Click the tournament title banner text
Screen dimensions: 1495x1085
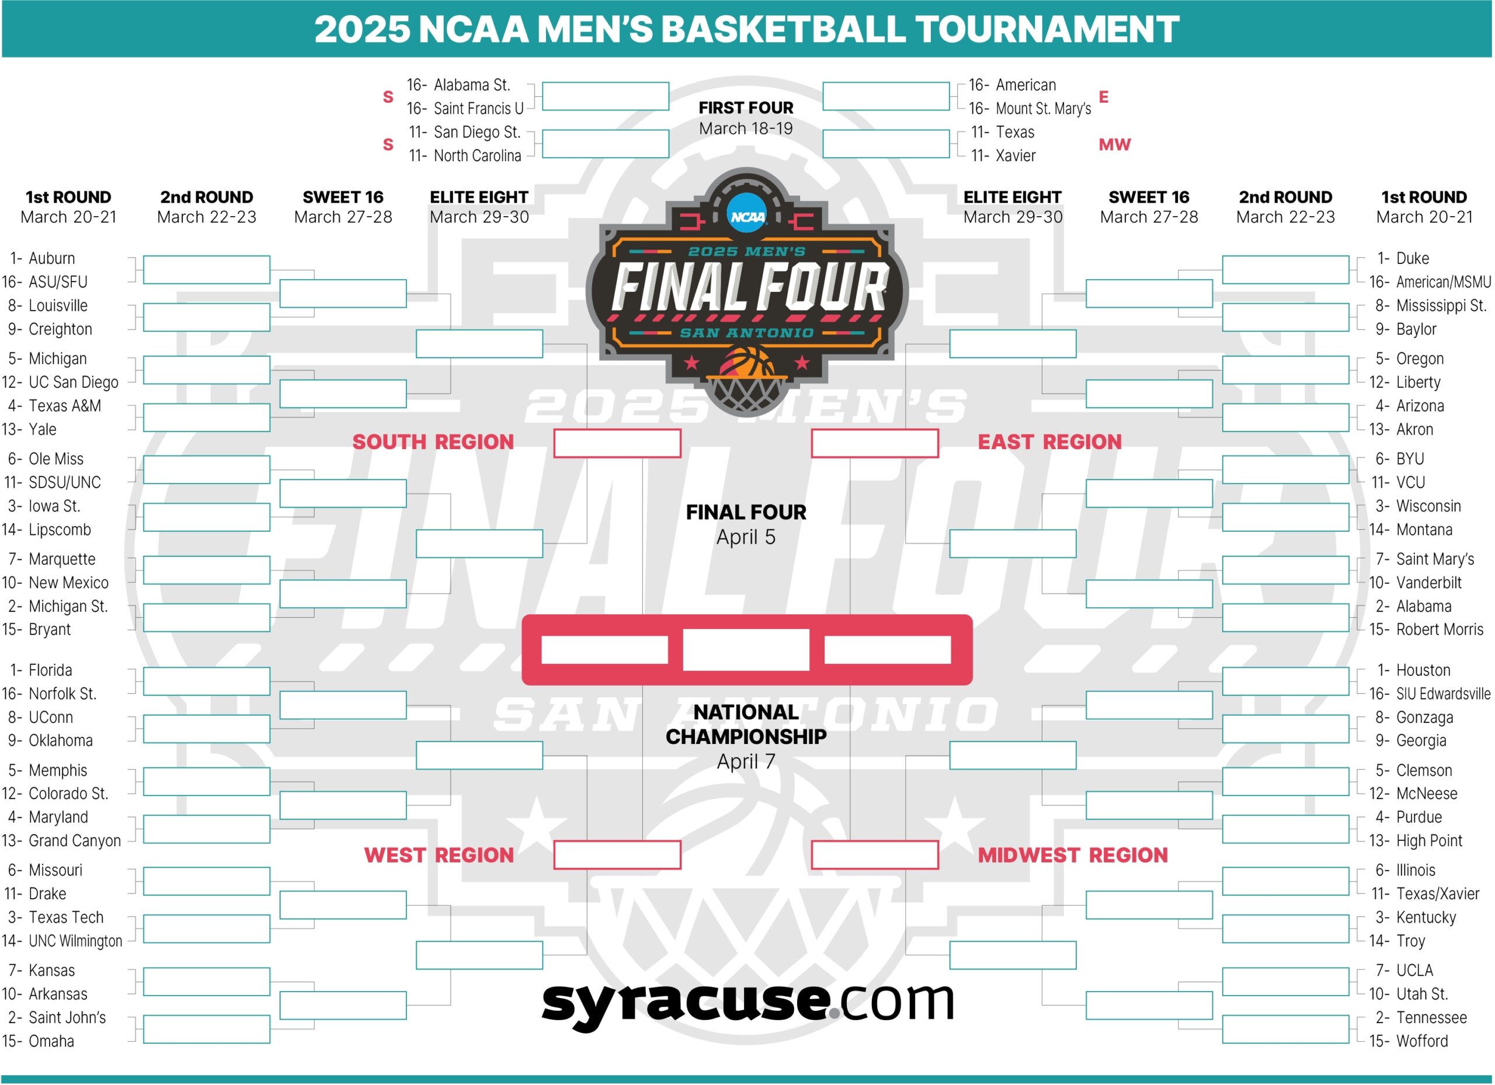click(747, 29)
